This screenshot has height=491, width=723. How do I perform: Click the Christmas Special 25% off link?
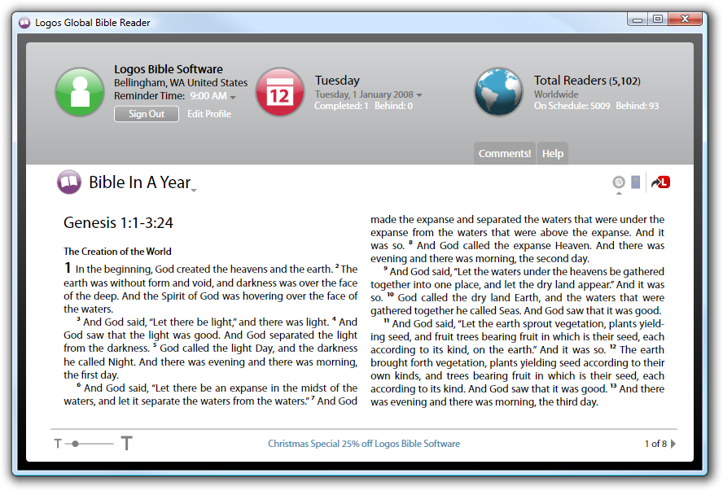[x=364, y=444]
